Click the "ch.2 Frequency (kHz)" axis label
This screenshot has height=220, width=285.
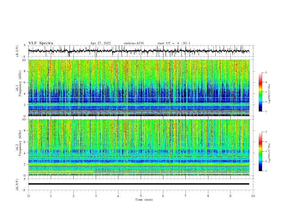tap(19, 143)
